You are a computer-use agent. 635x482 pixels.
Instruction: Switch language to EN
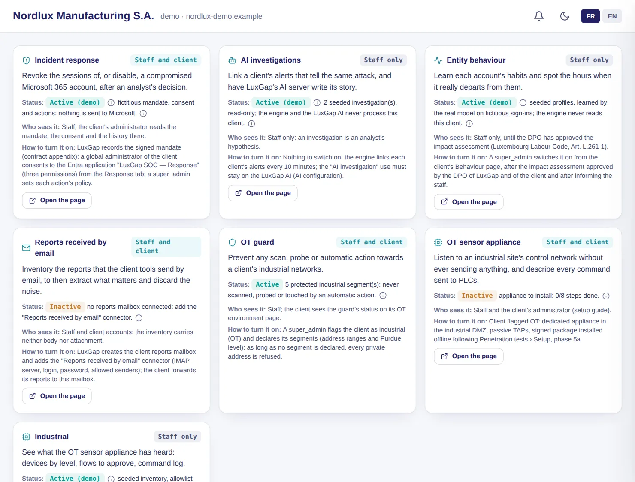tap(612, 16)
